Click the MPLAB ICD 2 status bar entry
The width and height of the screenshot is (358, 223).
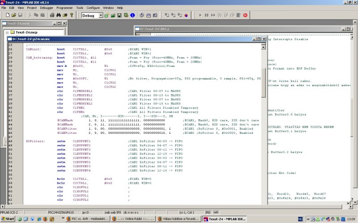click(x=12, y=212)
